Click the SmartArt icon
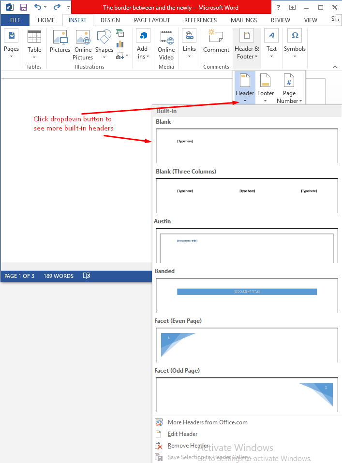The width and height of the screenshot is (342, 463). (119, 33)
